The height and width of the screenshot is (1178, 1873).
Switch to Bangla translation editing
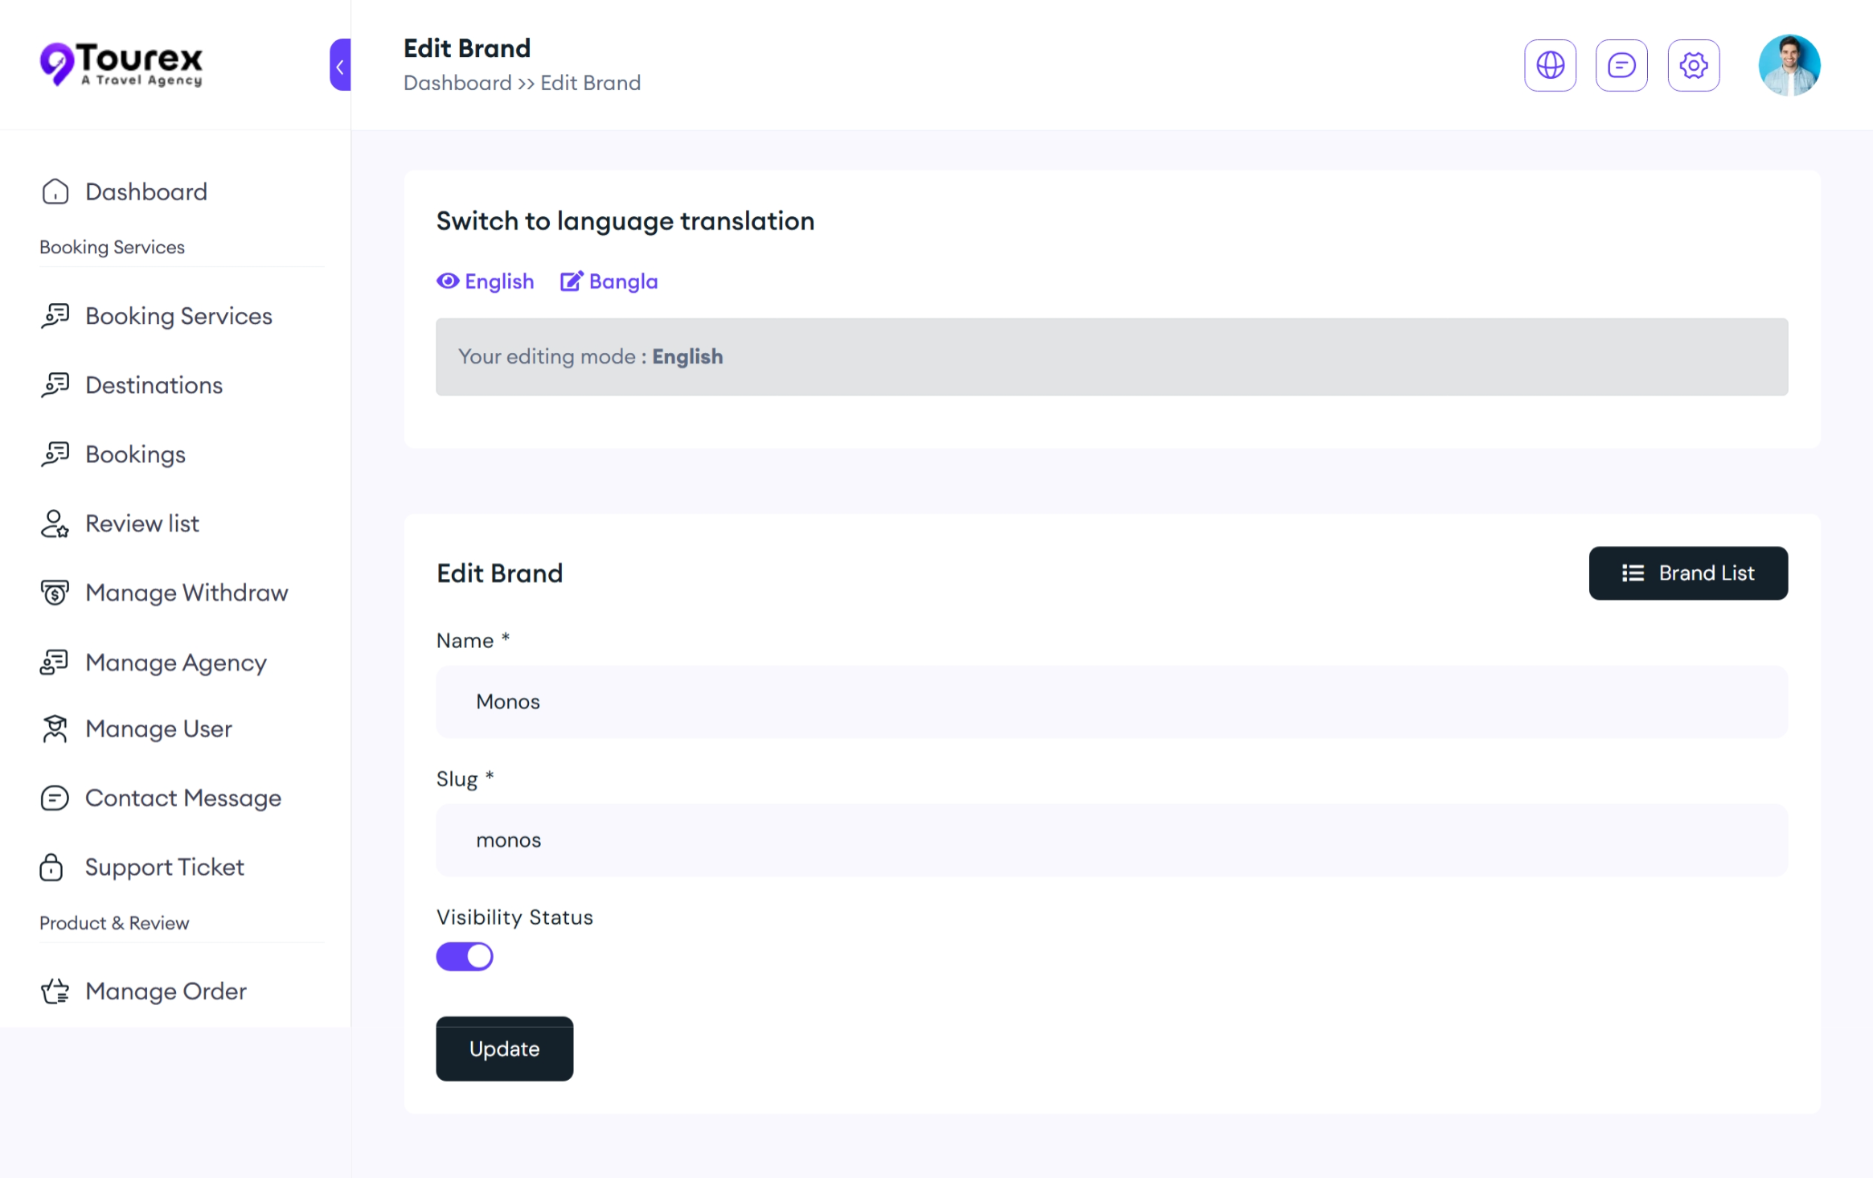pos(609,281)
